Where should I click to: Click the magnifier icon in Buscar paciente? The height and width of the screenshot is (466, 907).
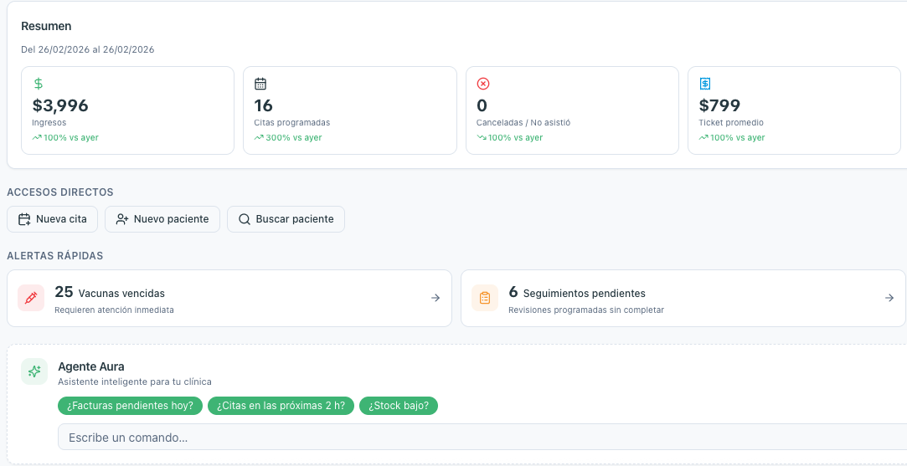pos(245,219)
